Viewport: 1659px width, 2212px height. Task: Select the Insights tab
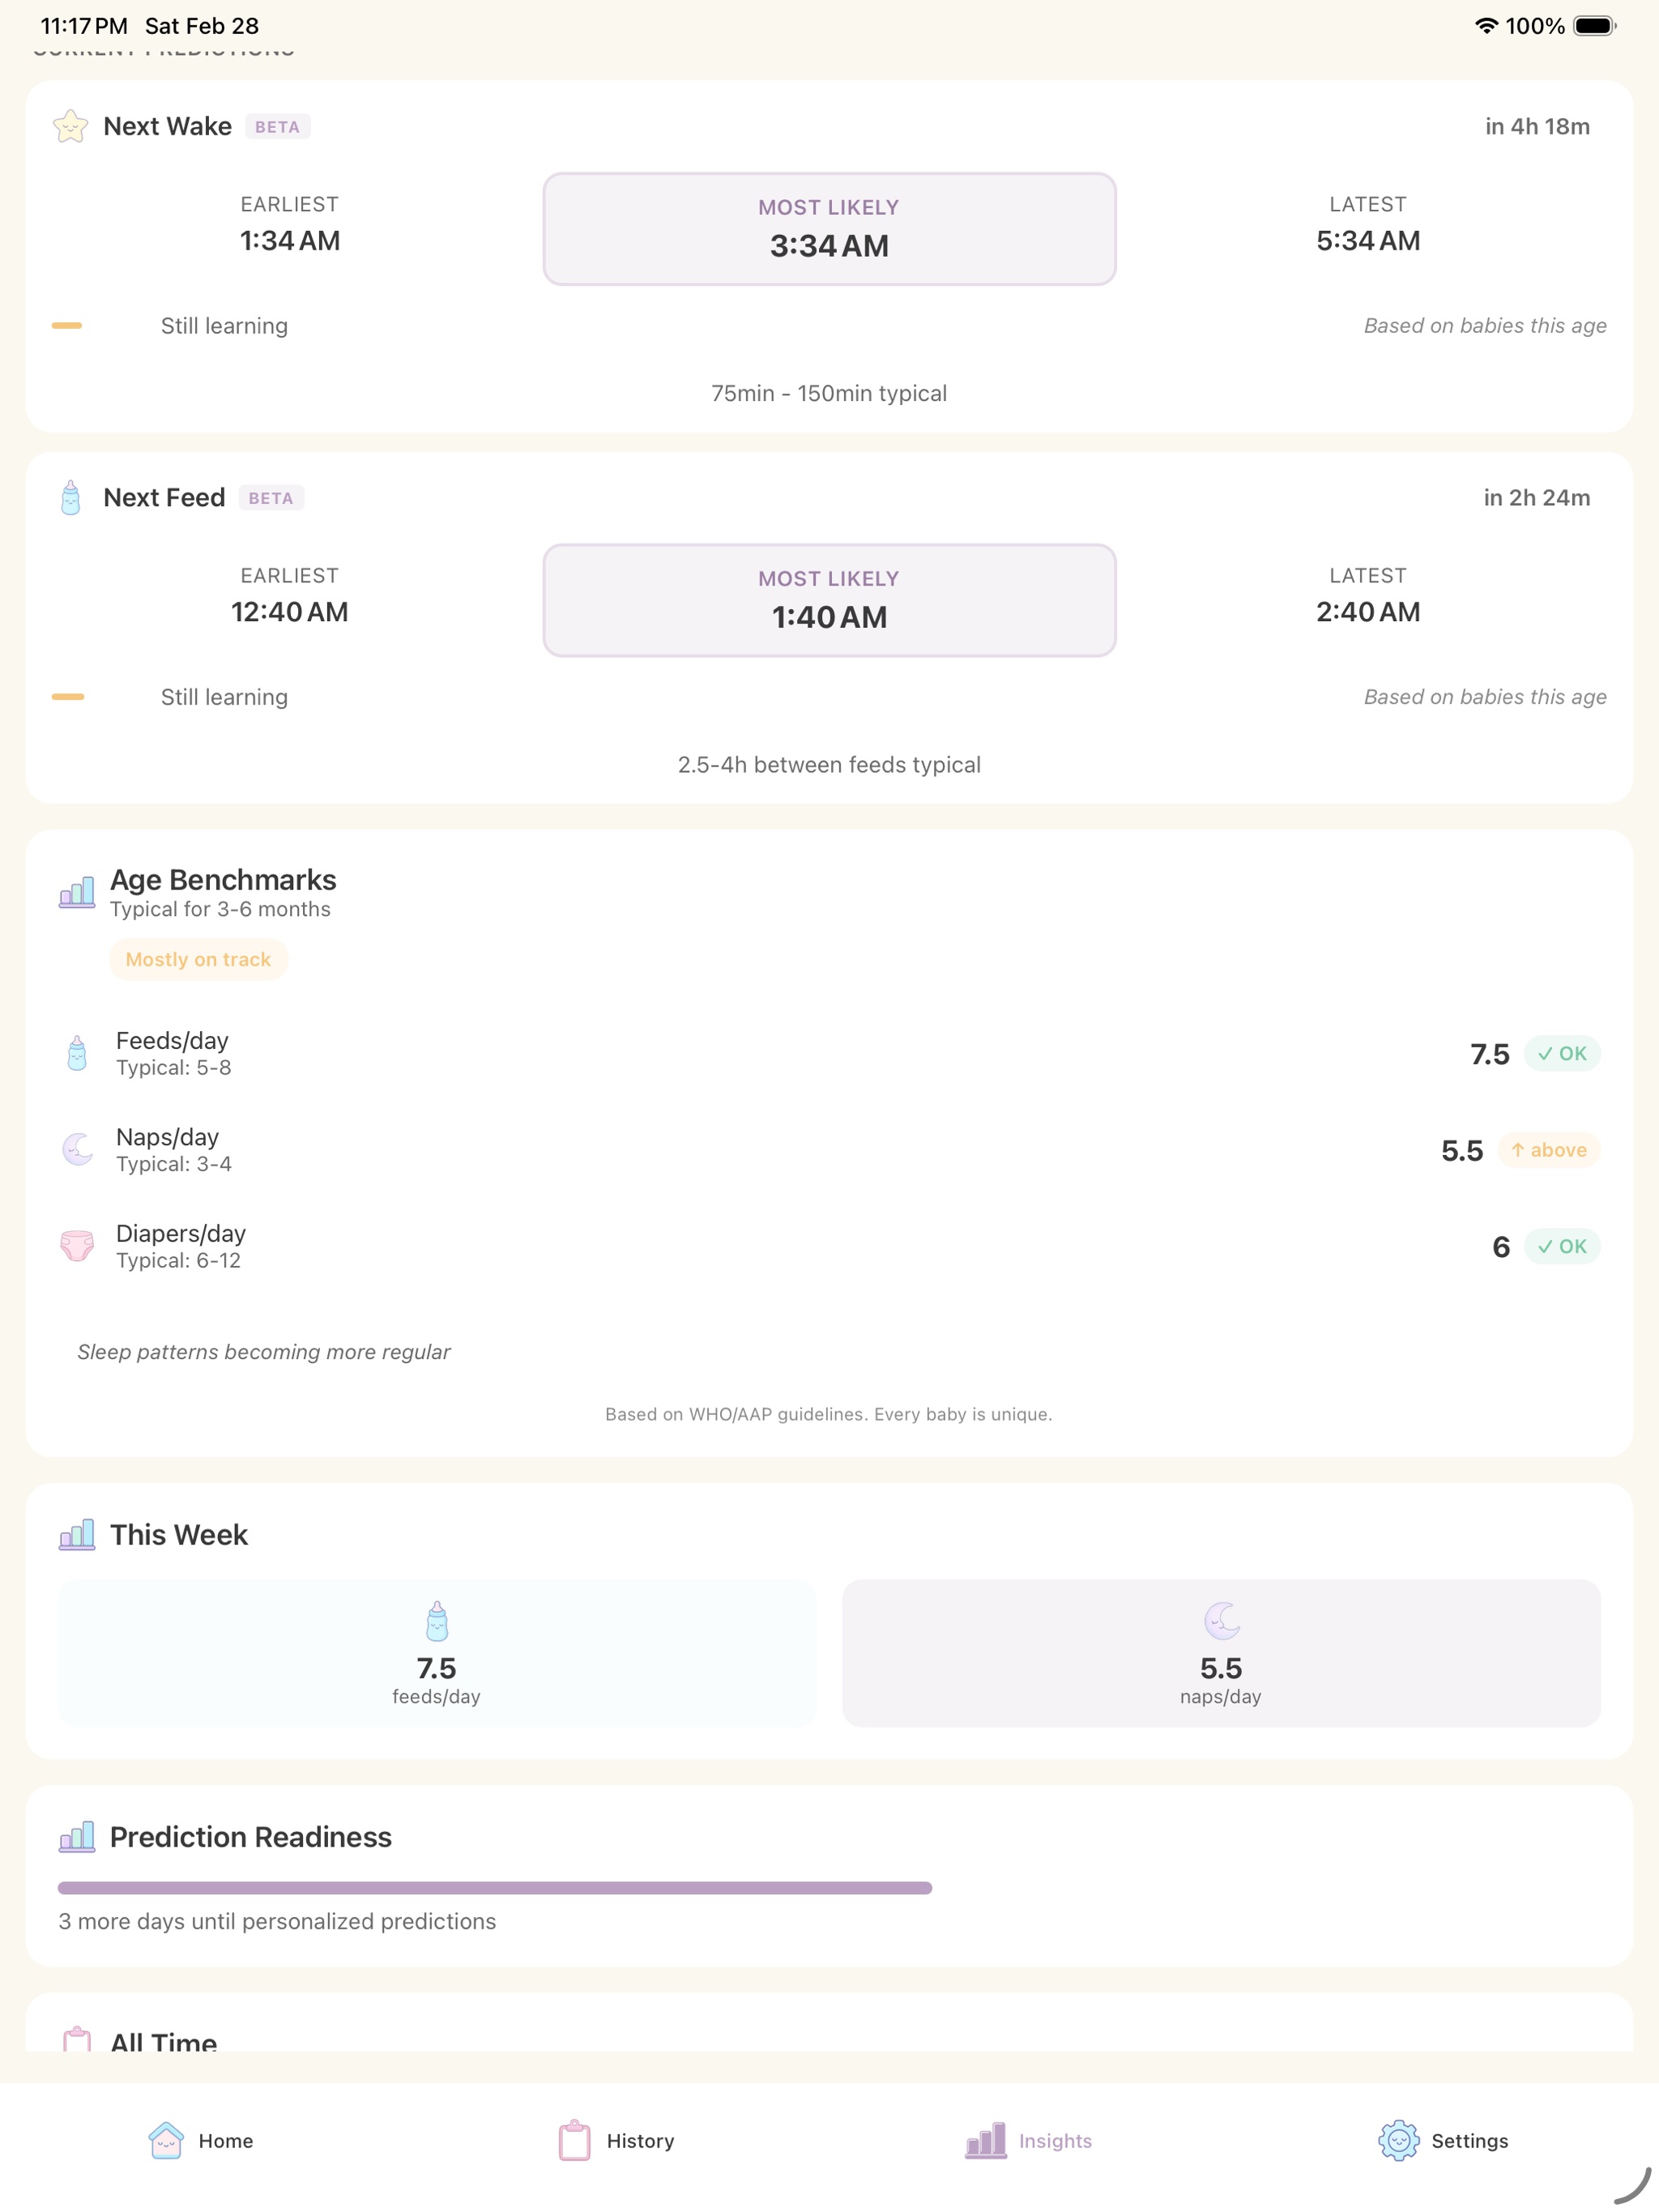coord(1029,2140)
